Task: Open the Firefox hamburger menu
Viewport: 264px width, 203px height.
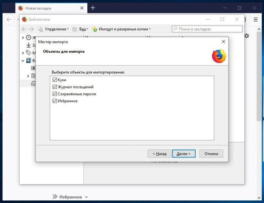Action: click(256, 20)
